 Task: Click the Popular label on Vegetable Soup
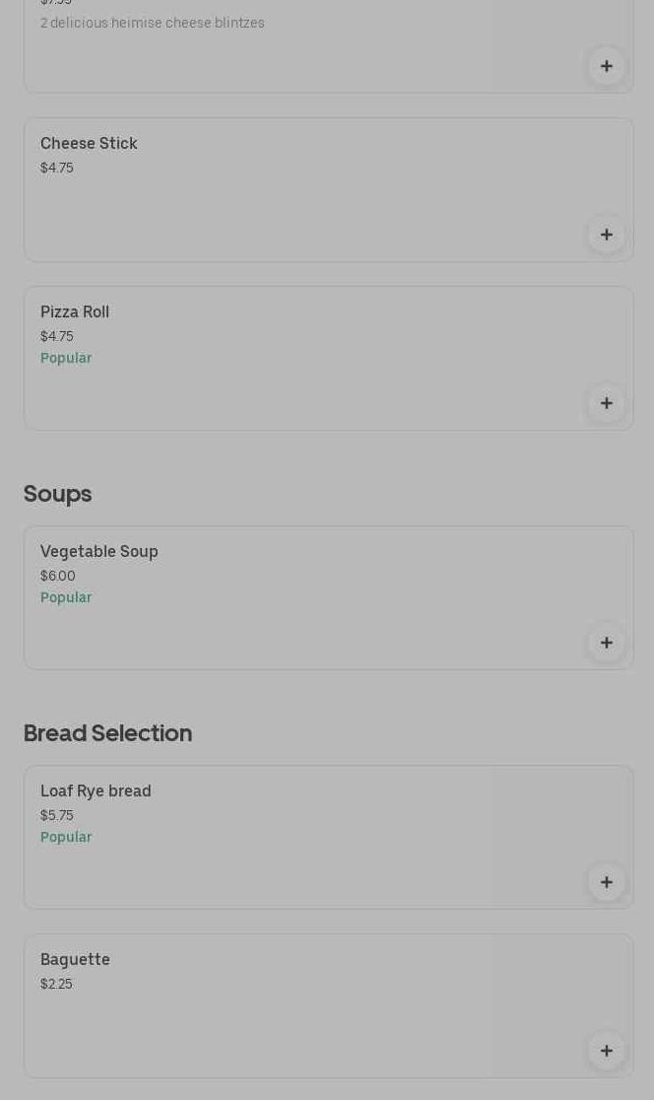pos(66,598)
